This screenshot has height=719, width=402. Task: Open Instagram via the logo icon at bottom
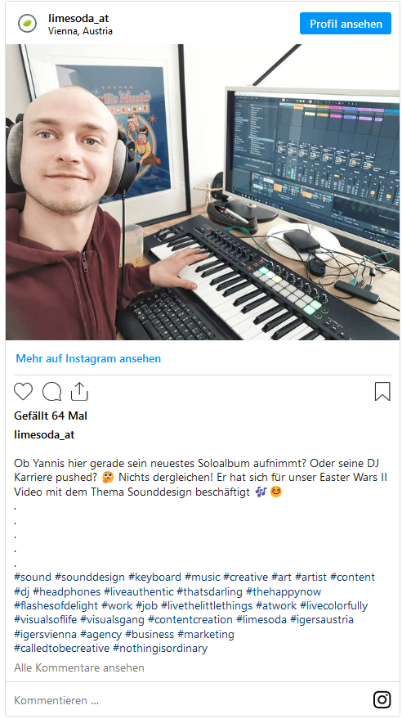pos(382,699)
